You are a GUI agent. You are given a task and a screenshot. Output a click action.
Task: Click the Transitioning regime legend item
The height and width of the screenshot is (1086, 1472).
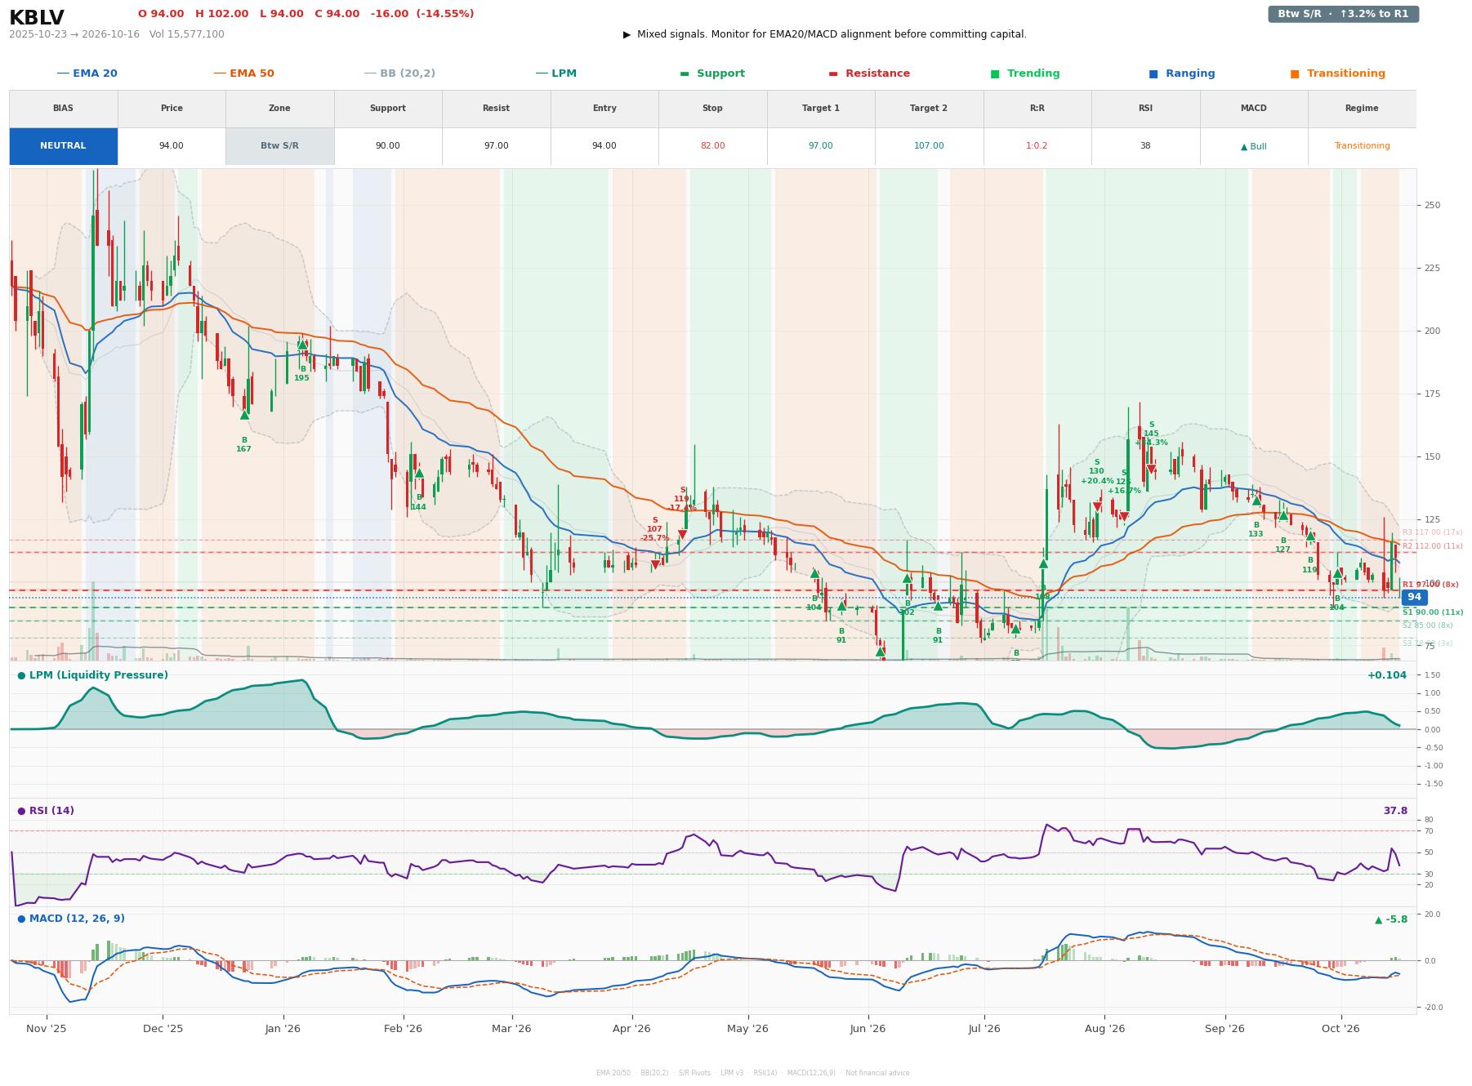pyautogui.click(x=1338, y=73)
